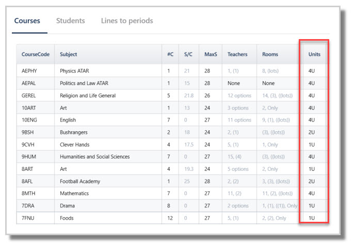Click the MaxS column header
The width and height of the screenshot is (355, 247).
(x=211, y=55)
